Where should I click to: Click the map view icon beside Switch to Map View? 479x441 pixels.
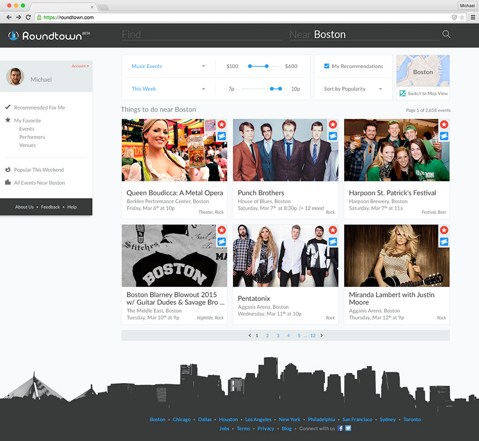[x=403, y=94]
